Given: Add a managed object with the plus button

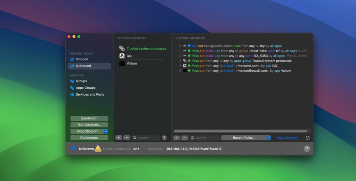Looking at the screenshot, I should (119, 138).
